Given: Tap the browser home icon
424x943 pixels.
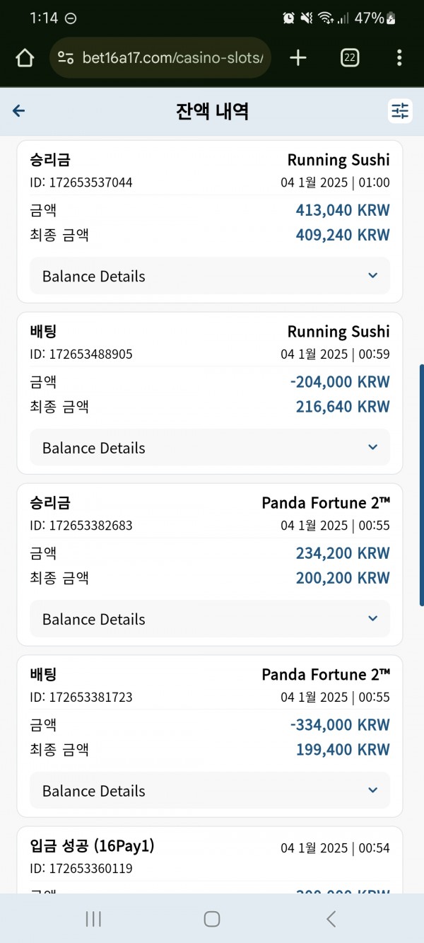Looking at the screenshot, I should click(25, 58).
